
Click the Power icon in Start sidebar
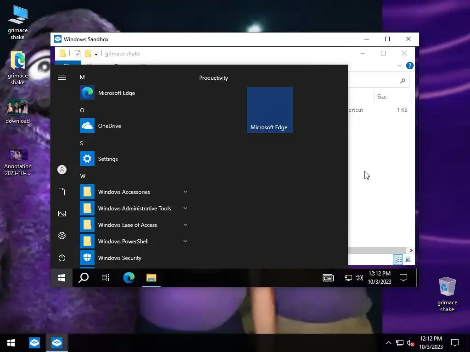tap(62, 258)
